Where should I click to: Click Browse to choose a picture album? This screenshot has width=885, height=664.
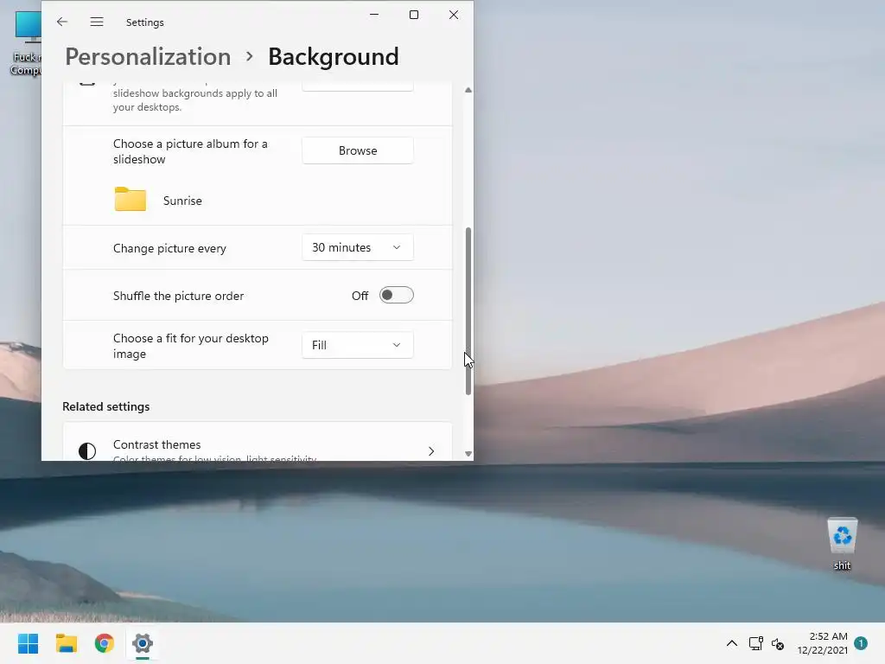tap(358, 150)
